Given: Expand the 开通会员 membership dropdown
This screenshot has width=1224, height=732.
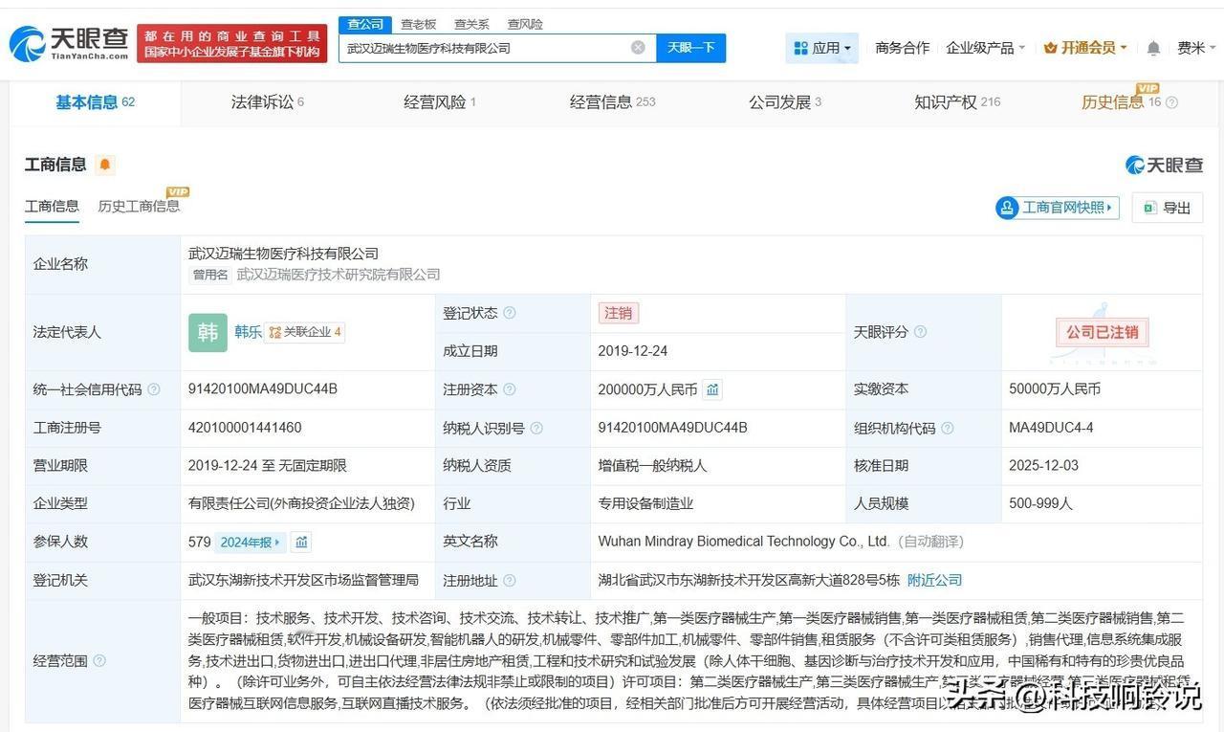Looking at the screenshot, I should (x=1085, y=48).
